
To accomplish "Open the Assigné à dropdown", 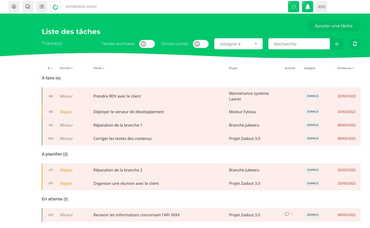I will (x=238, y=44).
